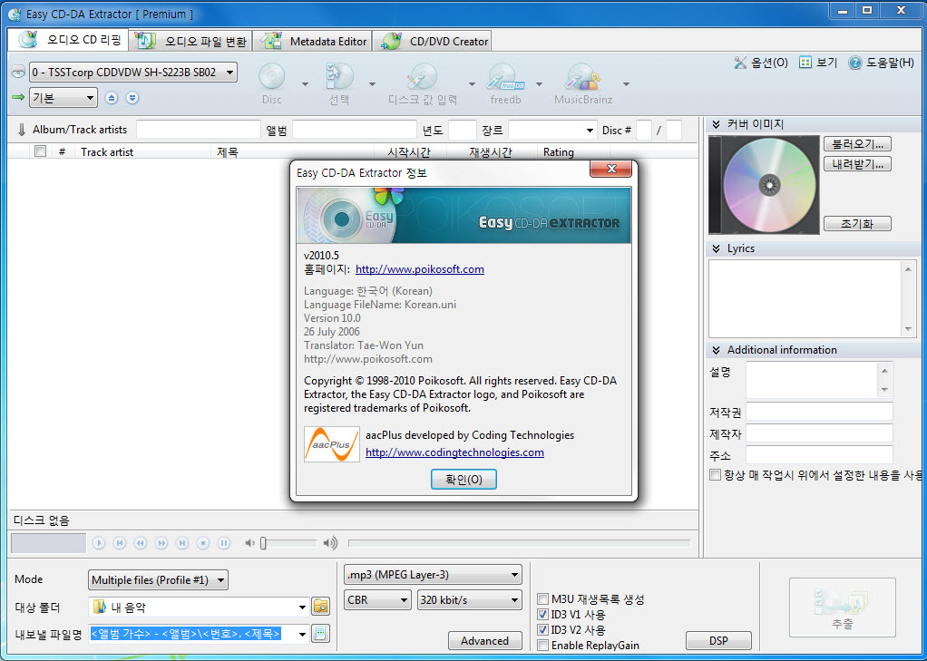Screen dimensions: 927x661
Task: Open the 기본 profile dropdown
Action: 63,98
